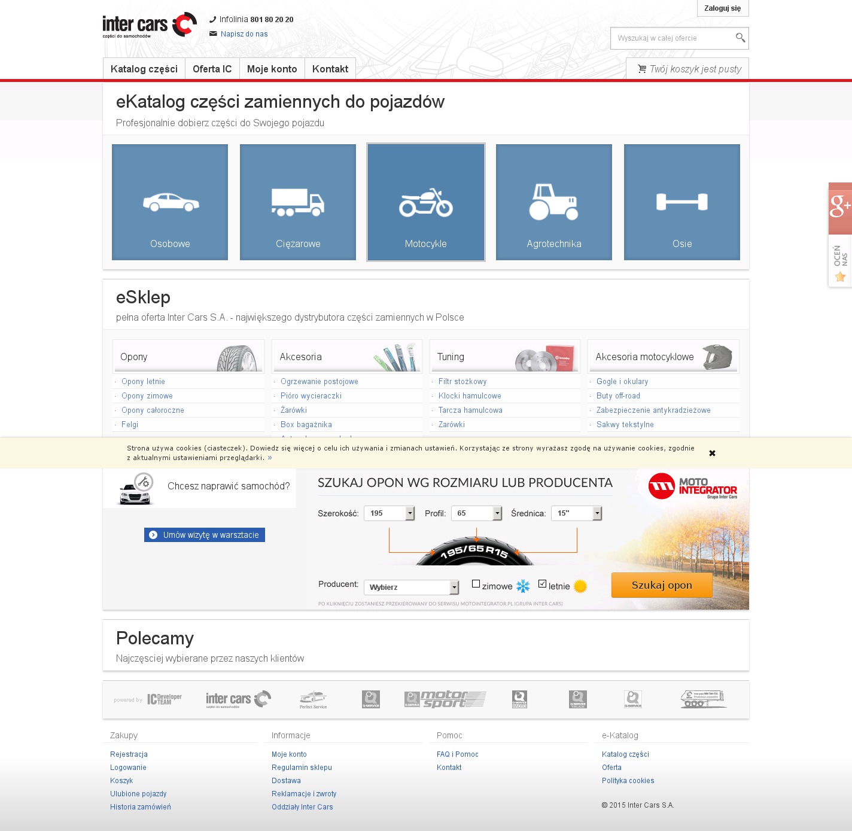Screen dimensions: 852x831
Task: Open the Agrotechnika tractor category
Action: tap(554, 202)
